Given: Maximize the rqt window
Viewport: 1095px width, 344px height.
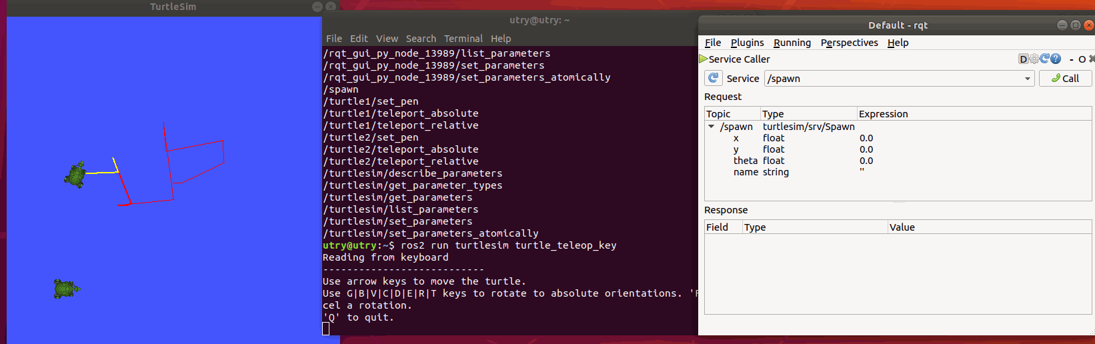Looking at the screenshot, I should point(1075,25).
